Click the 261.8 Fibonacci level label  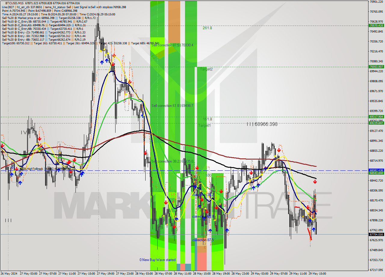pos(207,28)
